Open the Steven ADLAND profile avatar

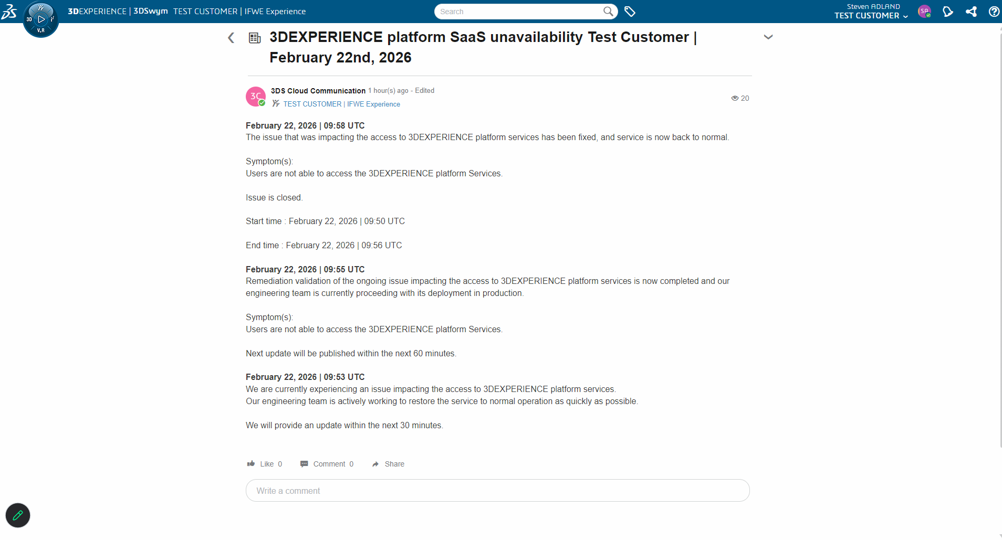point(925,11)
